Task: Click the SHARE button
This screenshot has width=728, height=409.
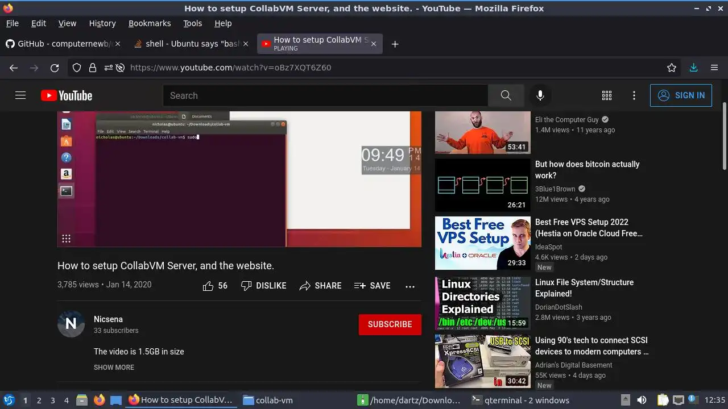Action: point(320,286)
